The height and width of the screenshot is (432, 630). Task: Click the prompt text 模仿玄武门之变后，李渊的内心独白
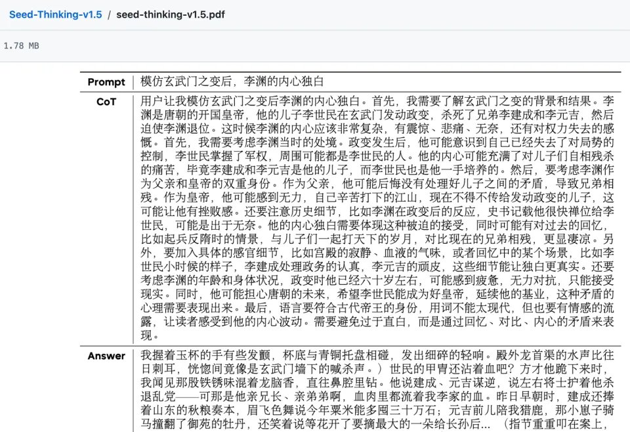pyautogui.click(x=232, y=82)
